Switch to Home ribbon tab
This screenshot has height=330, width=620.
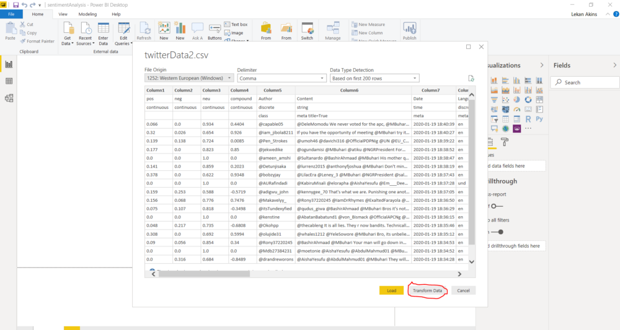38,14
